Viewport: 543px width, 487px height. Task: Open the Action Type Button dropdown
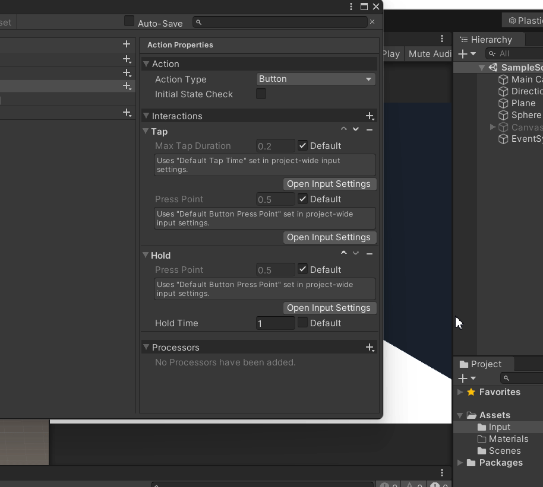316,79
